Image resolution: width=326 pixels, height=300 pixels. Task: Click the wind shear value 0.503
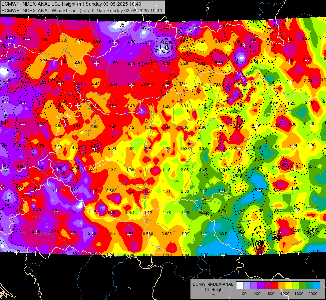tap(112, 191)
